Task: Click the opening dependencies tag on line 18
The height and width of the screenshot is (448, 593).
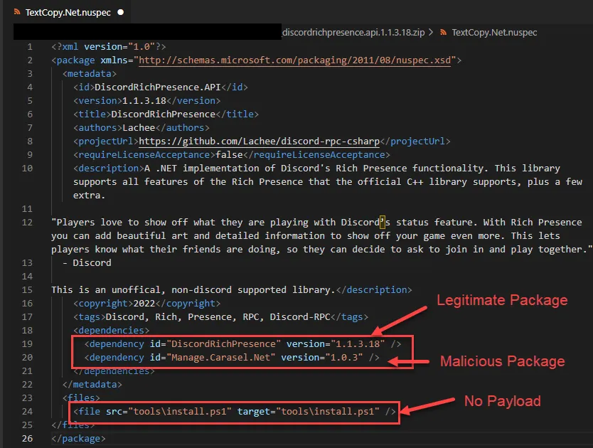Action: click(111, 331)
